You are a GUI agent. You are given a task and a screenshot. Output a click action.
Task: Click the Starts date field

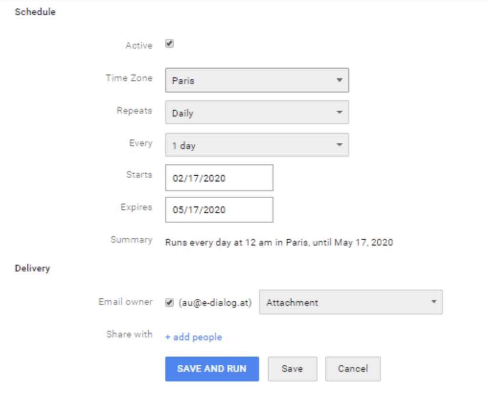(219, 177)
